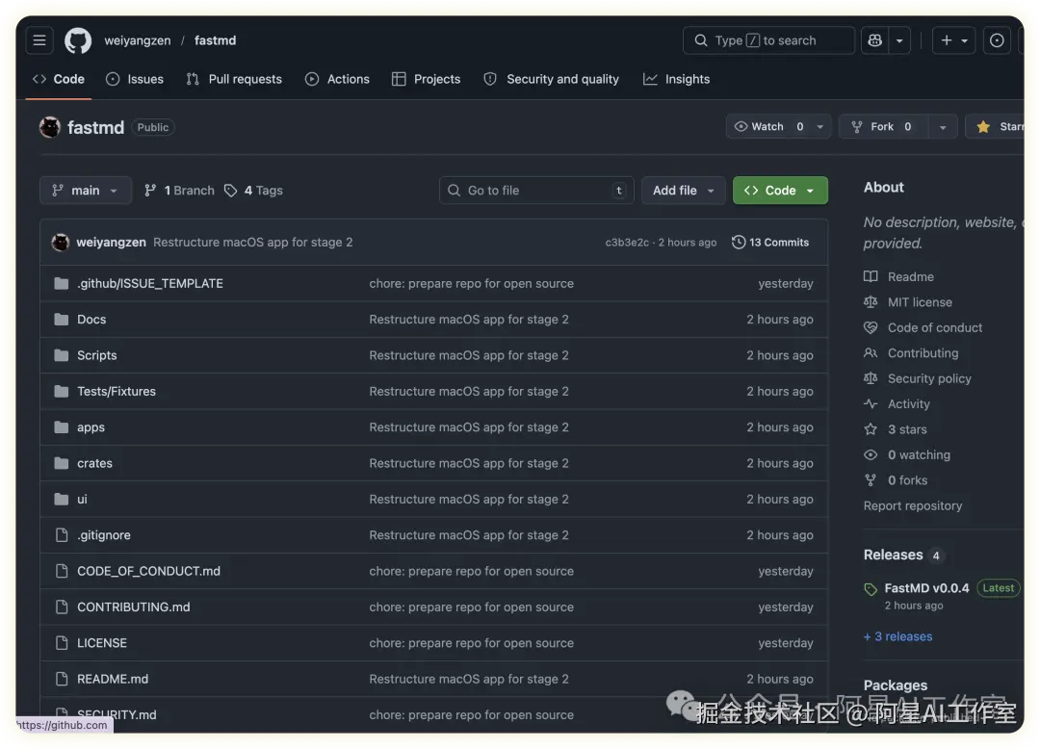Open the ui folder
This screenshot has height=749, width=1040.
(x=82, y=499)
